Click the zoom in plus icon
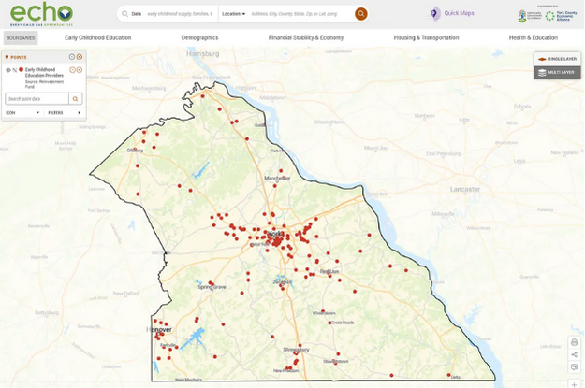Screen dimensions: 585x388 click(574, 383)
